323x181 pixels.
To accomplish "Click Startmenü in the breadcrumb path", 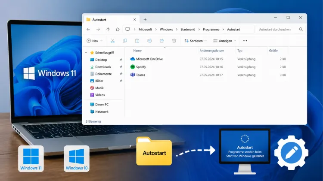I will coord(188,29).
